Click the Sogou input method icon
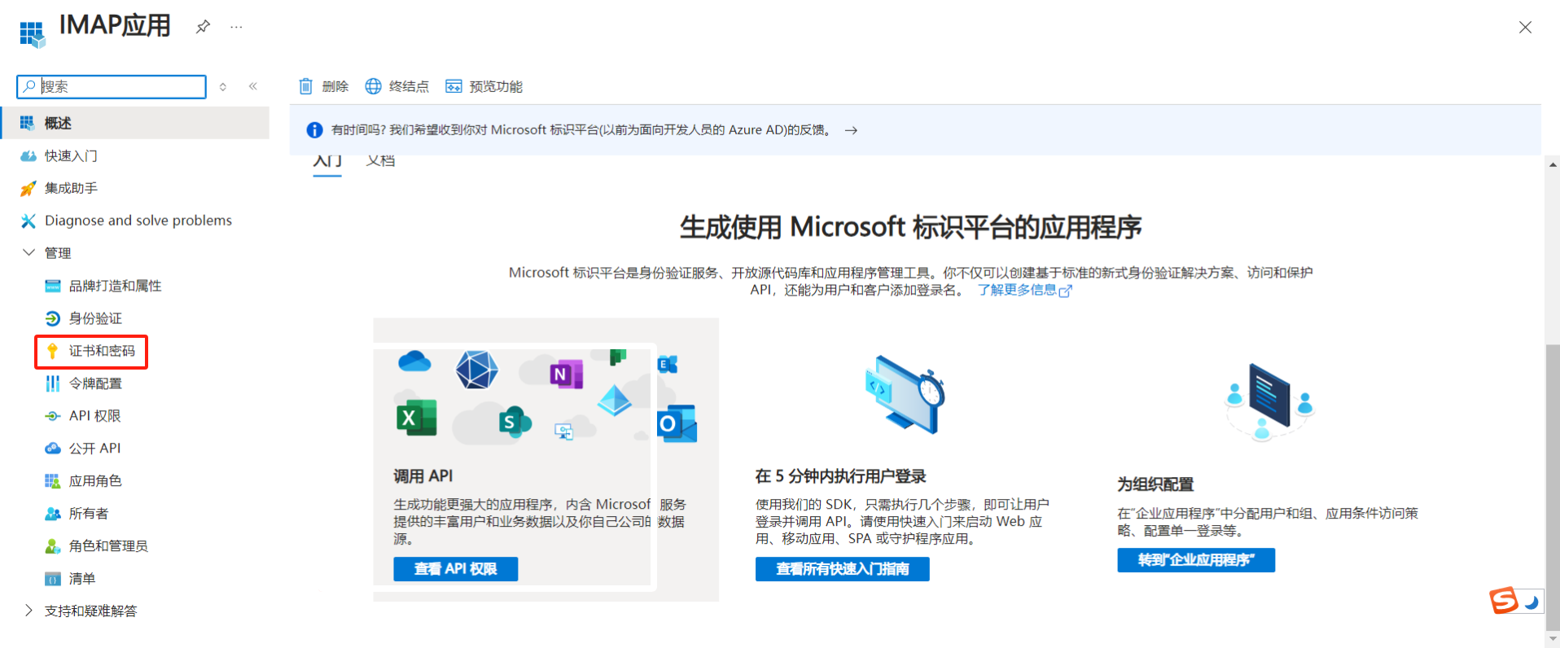 pyautogui.click(x=1504, y=601)
